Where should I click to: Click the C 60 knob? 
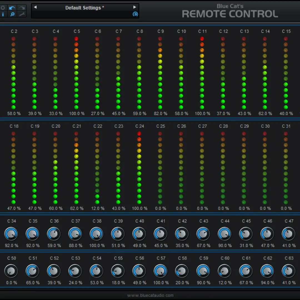[x=224, y=271]
